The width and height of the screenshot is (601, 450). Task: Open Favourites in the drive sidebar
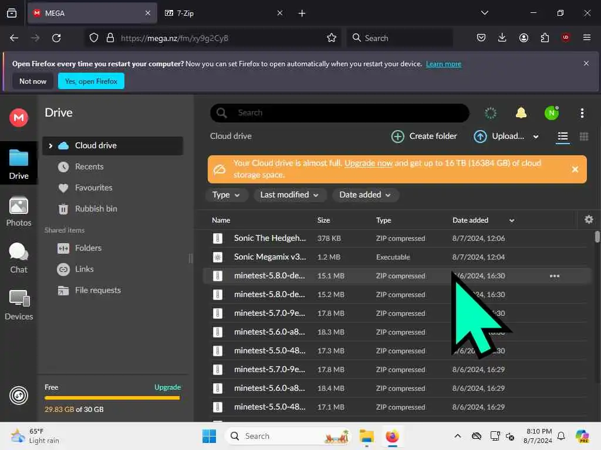coord(93,188)
